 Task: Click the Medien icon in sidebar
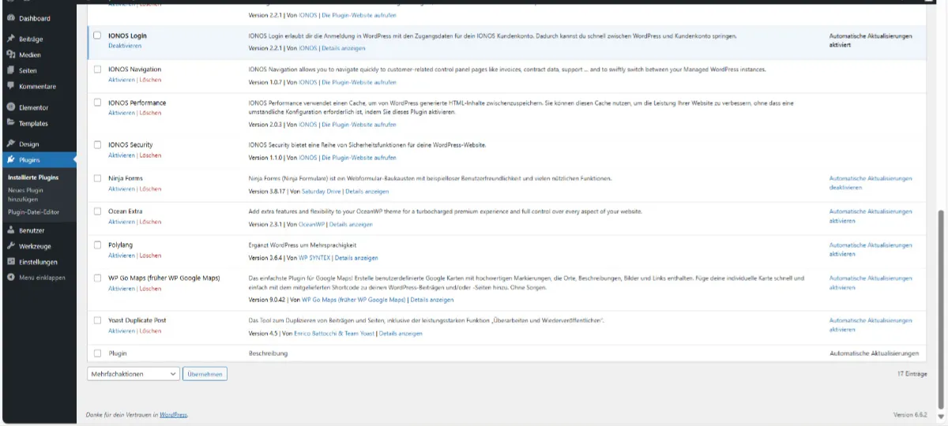point(10,54)
